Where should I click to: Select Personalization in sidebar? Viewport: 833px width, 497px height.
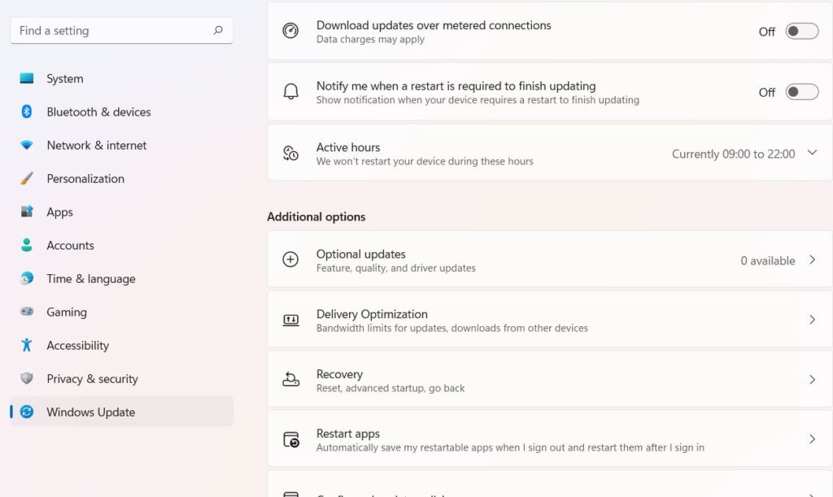point(122,178)
